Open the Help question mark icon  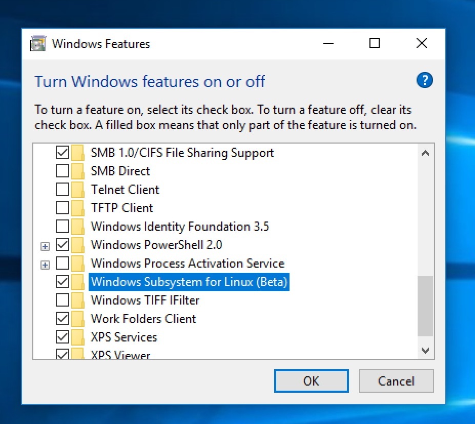[424, 80]
